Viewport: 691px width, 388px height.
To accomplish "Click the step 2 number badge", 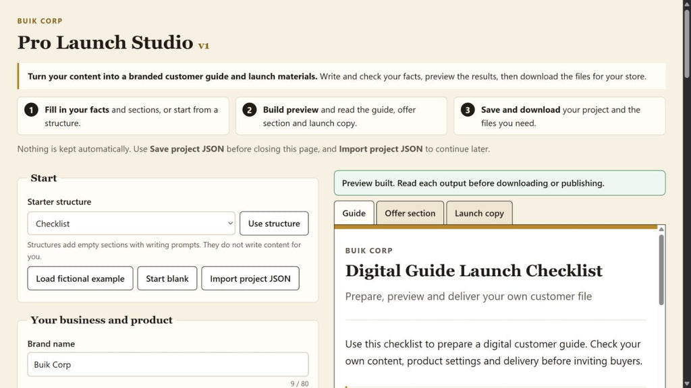I will point(250,110).
